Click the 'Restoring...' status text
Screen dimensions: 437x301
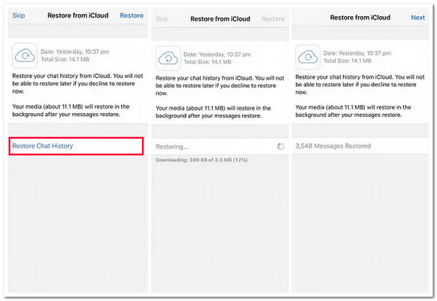172,146
